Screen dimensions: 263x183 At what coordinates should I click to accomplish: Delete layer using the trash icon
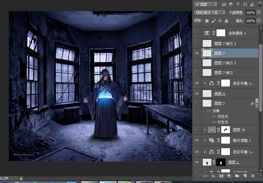pyautogui.click(x=253, y=176)
